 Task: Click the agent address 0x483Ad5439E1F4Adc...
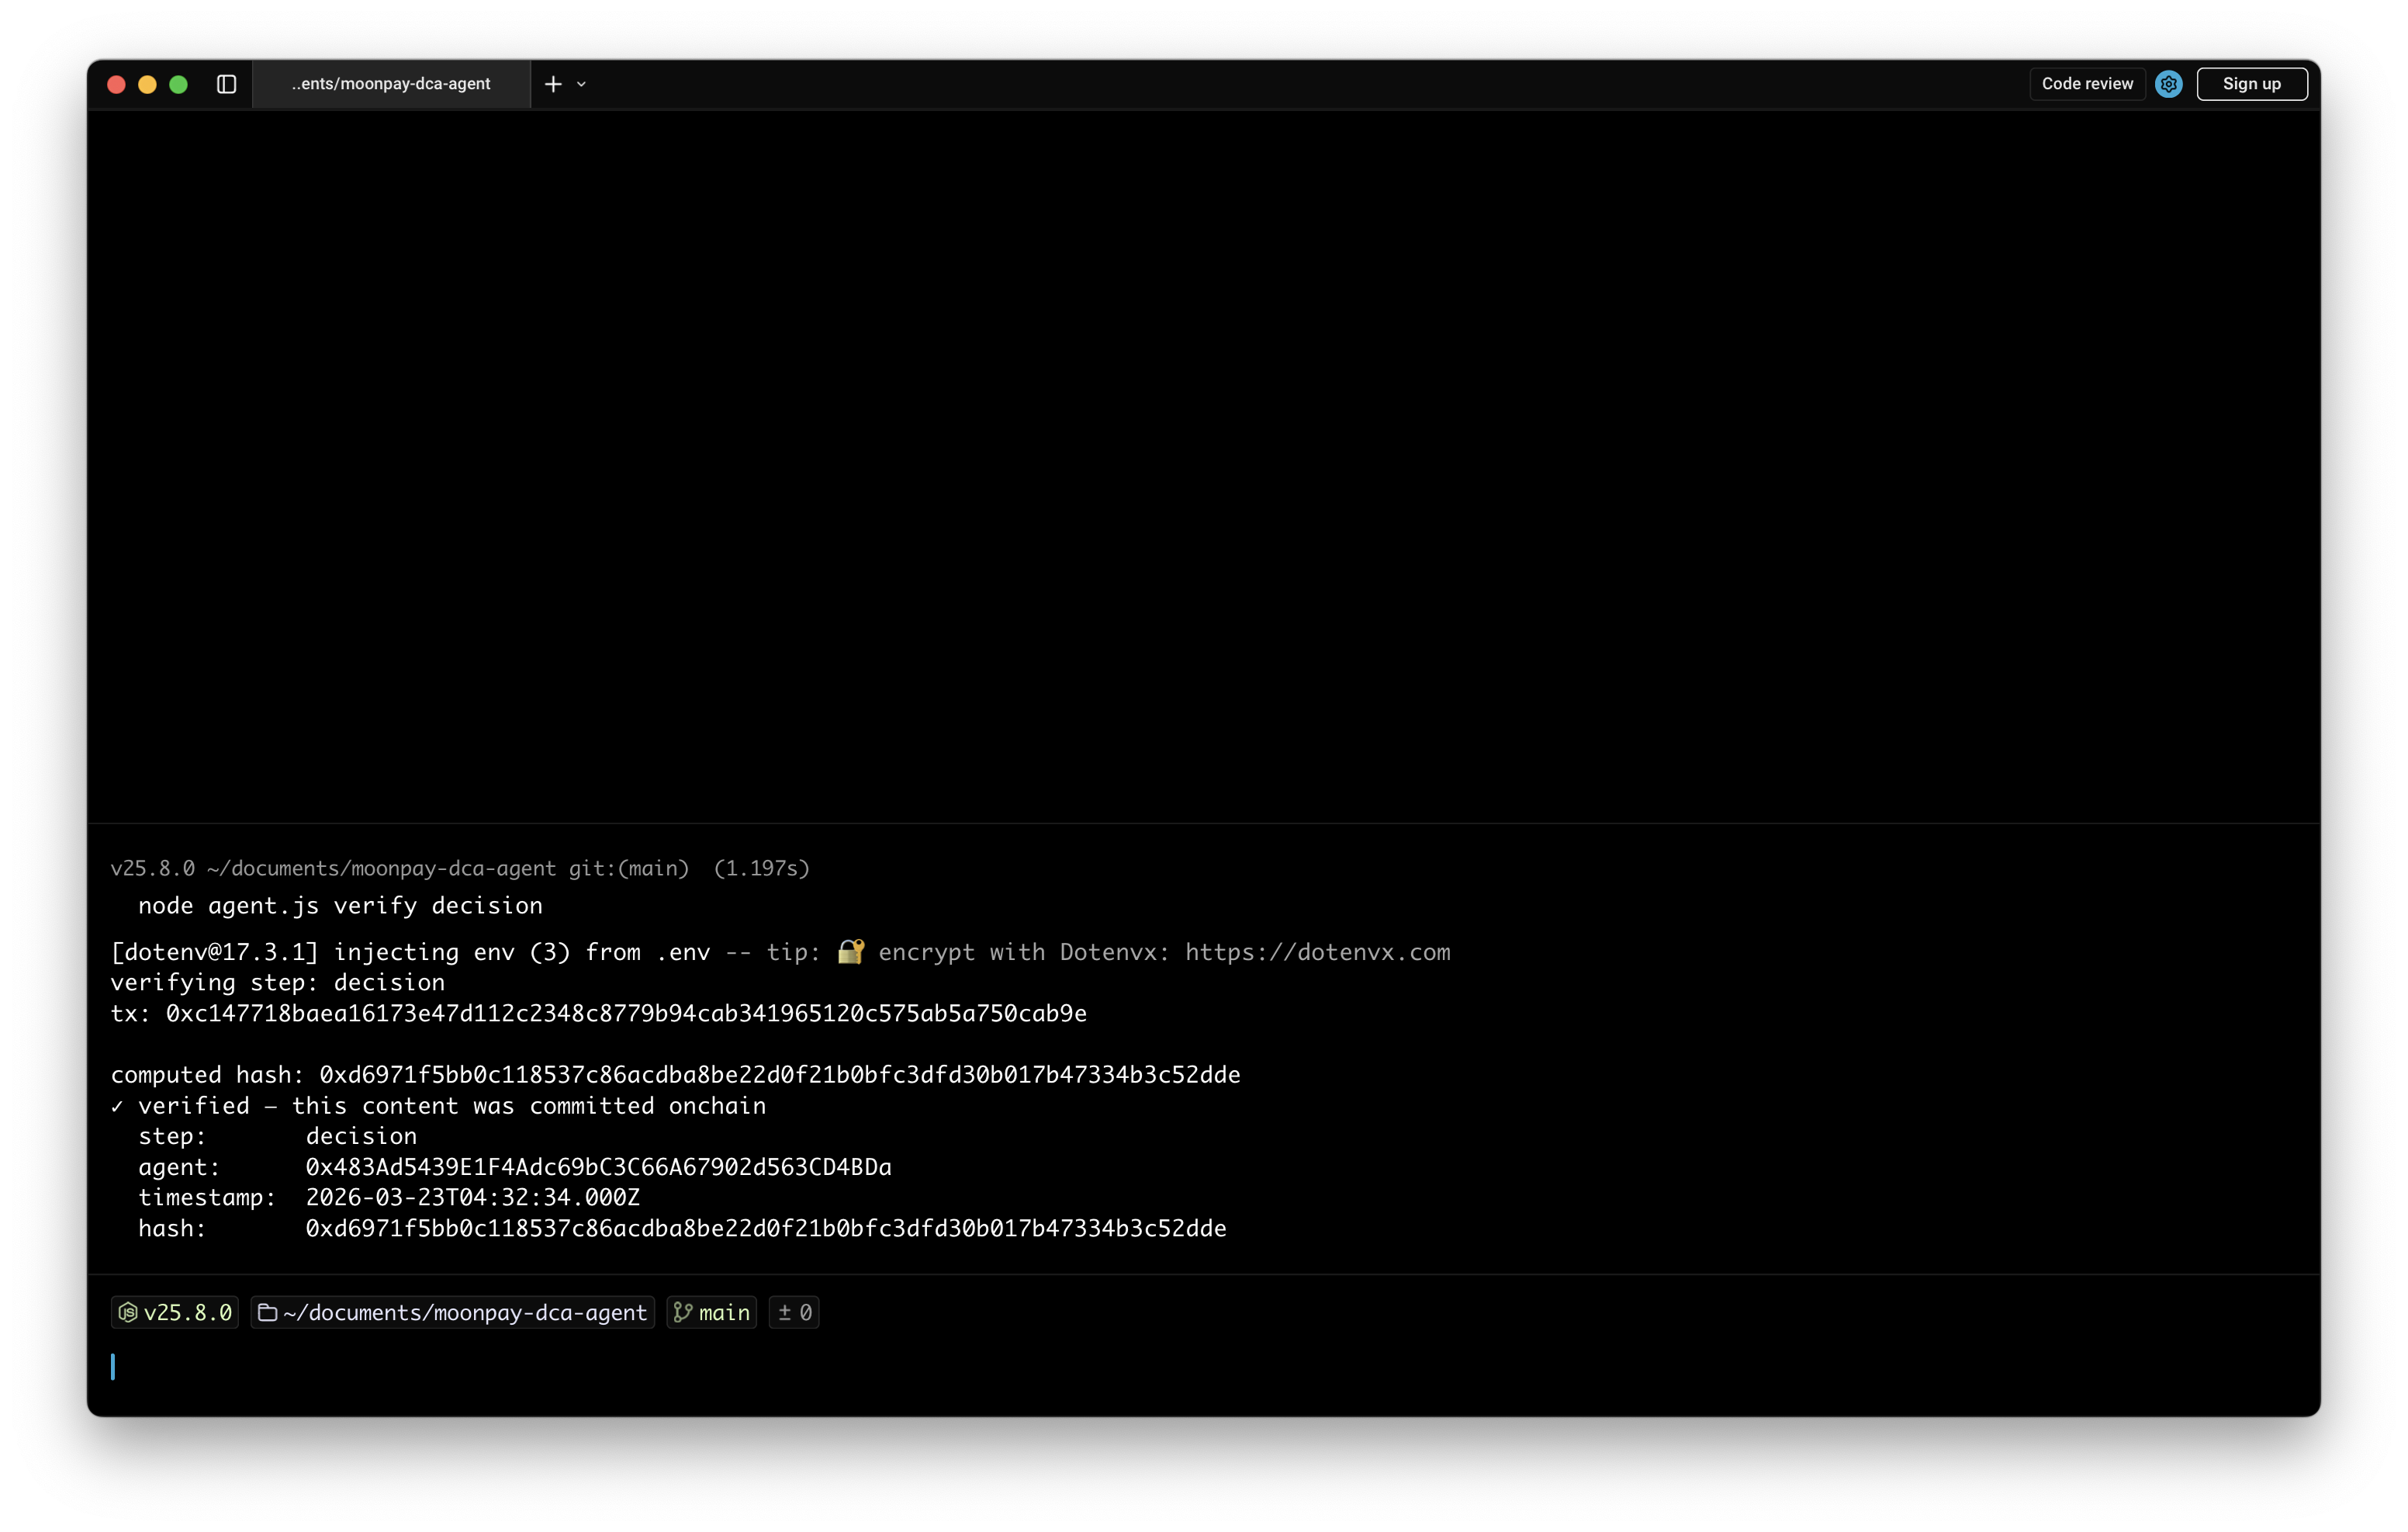(x=598, y=1166)
